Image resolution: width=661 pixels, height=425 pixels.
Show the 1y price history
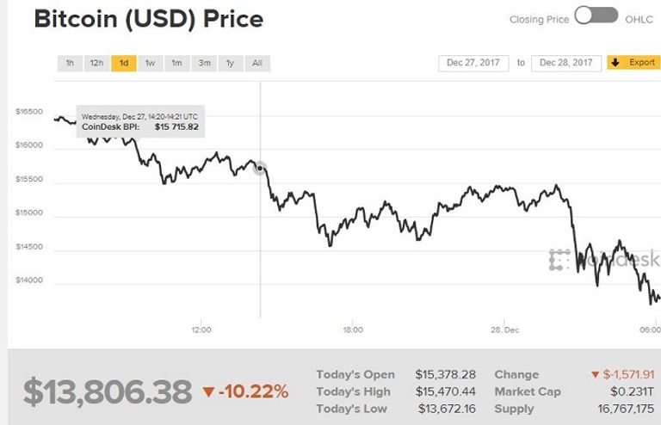point(230,63)
